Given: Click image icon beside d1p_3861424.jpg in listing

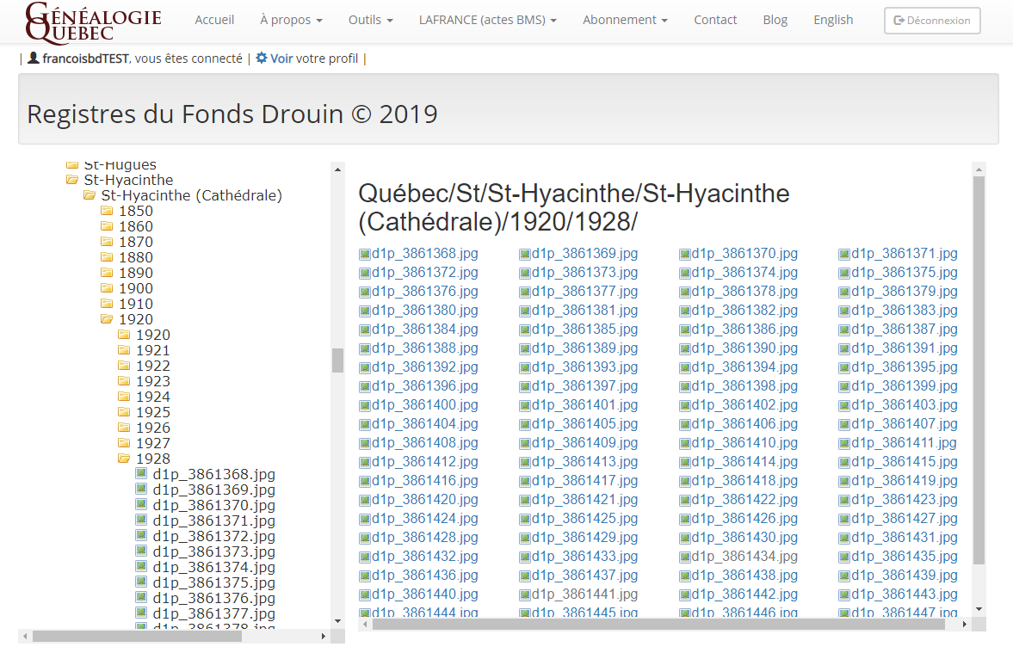Looking at the screenshot, I should tap(365, 520).
